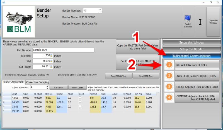Decrease the Bender Number spinner

100,12
